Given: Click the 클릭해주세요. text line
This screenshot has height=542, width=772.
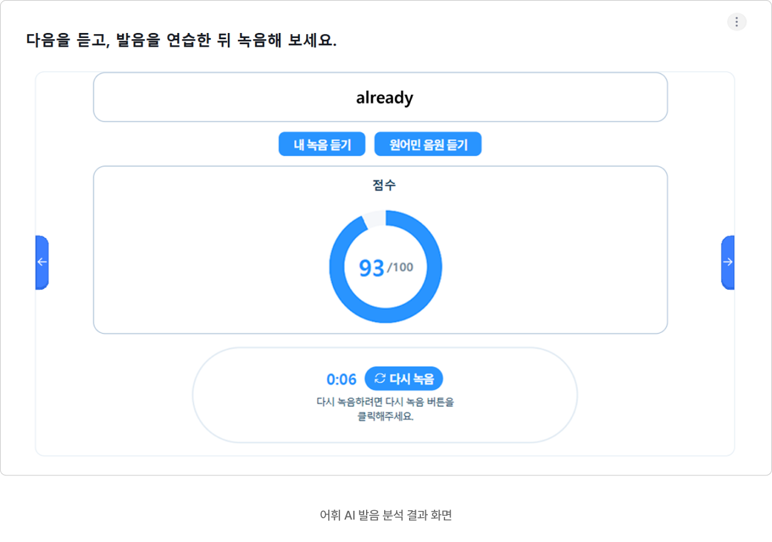Looking at the screenshot, I should 385,416.
